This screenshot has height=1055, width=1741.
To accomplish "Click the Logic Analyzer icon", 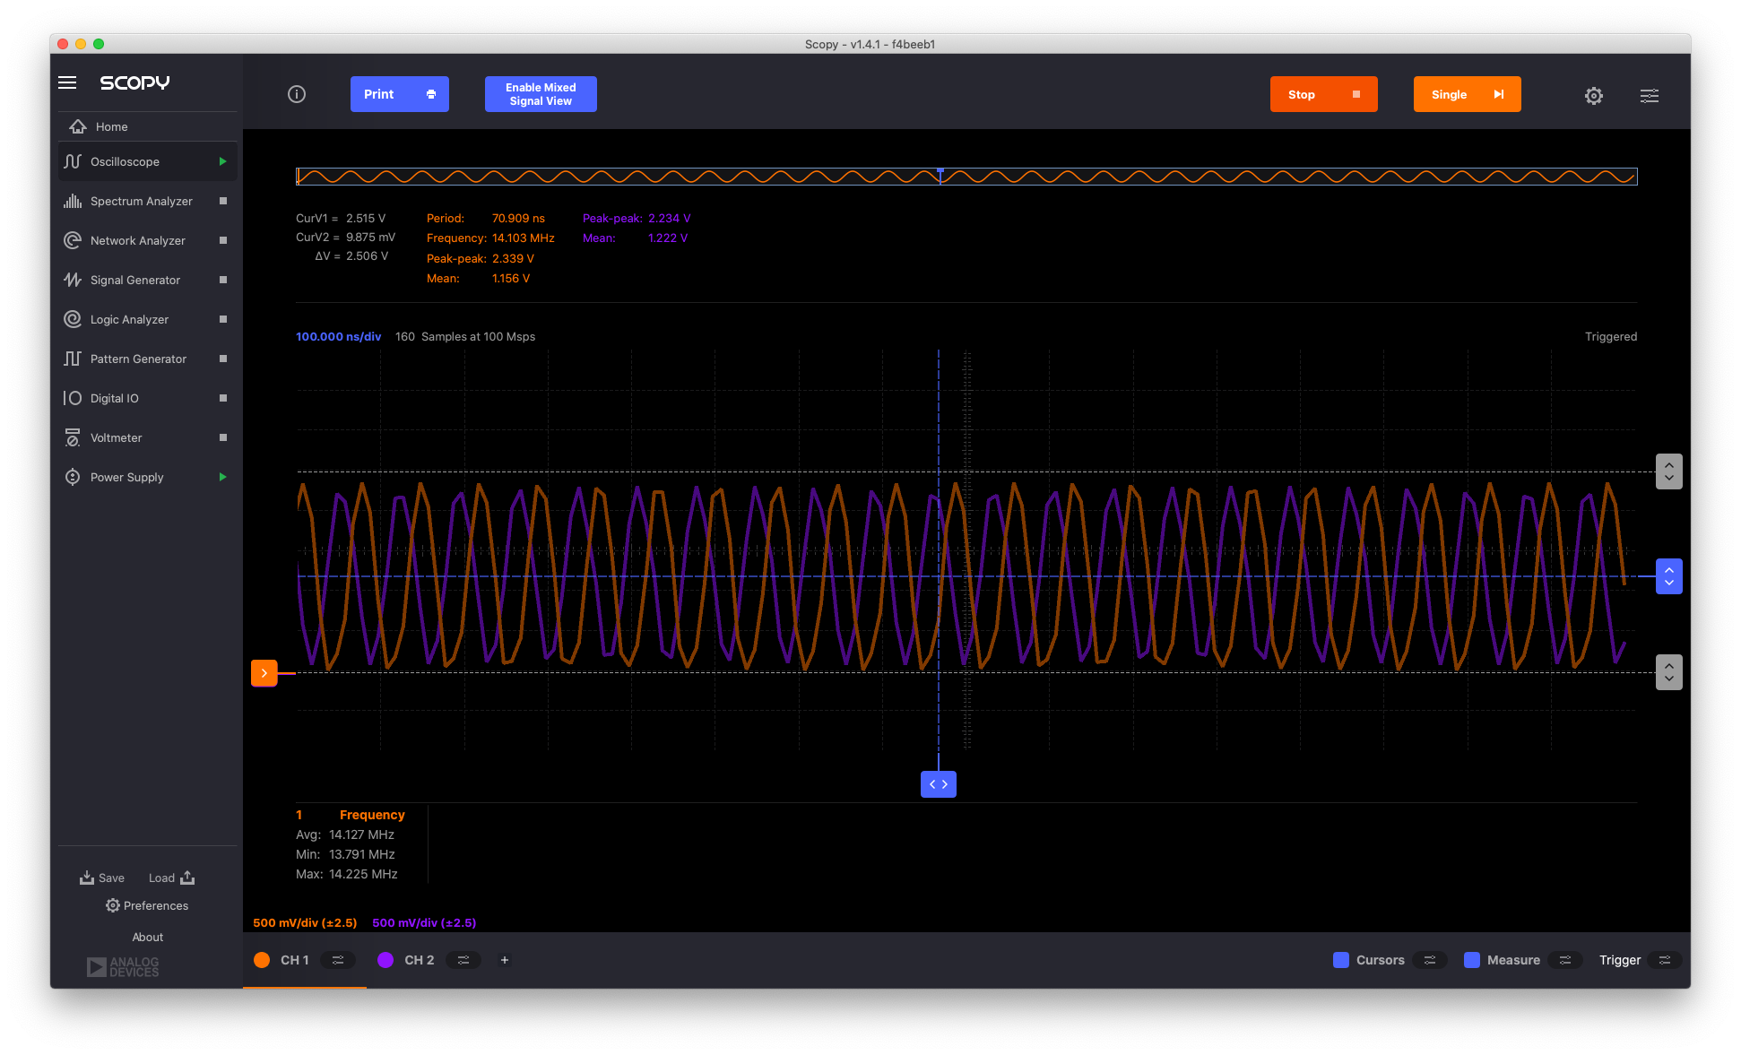I will pyautogui.click(x=71, y=319).
